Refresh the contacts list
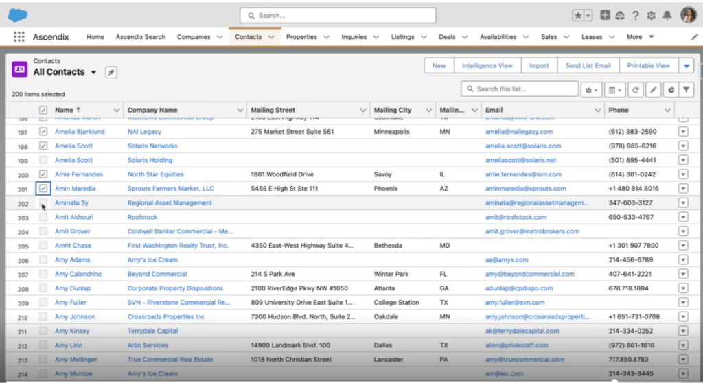Image resolution: width=703 pixels, height=383 pixels. [635, 90]
